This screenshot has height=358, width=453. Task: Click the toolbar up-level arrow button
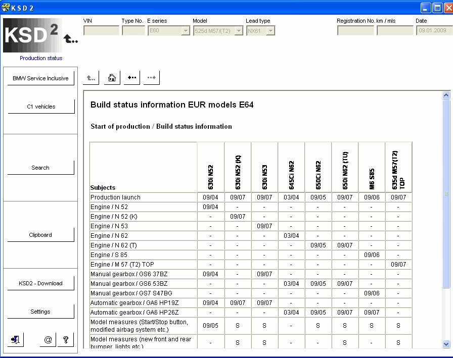coord(91,78)
